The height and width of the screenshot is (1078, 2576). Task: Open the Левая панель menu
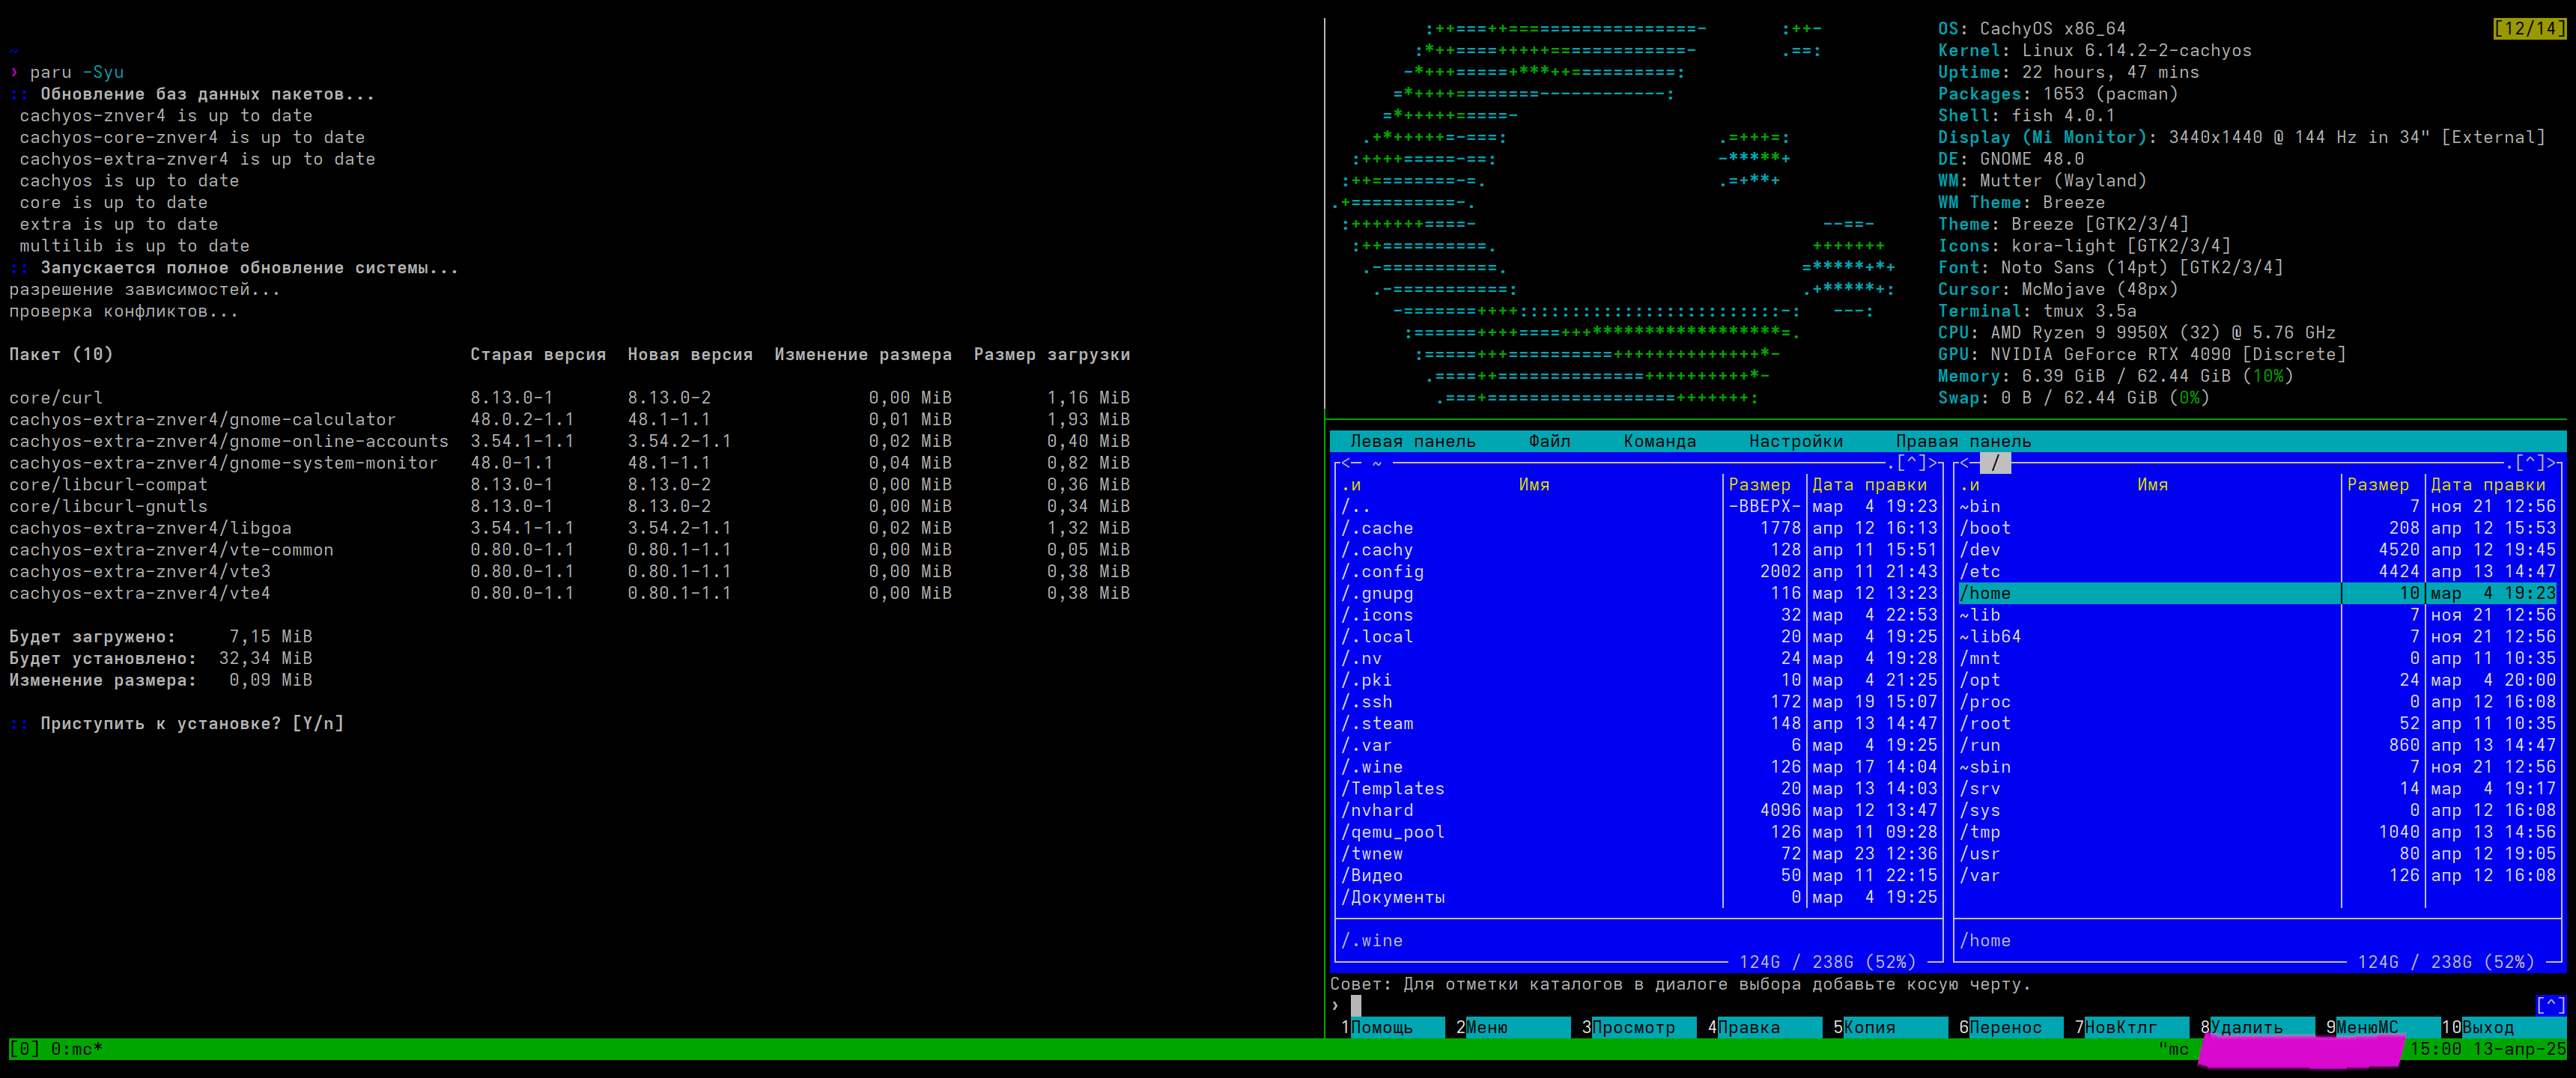(x=1412, y=441)
